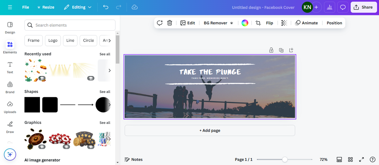379x165 pixels.
Task: Select the Frame category chip
Action: [x=34, y=40]
